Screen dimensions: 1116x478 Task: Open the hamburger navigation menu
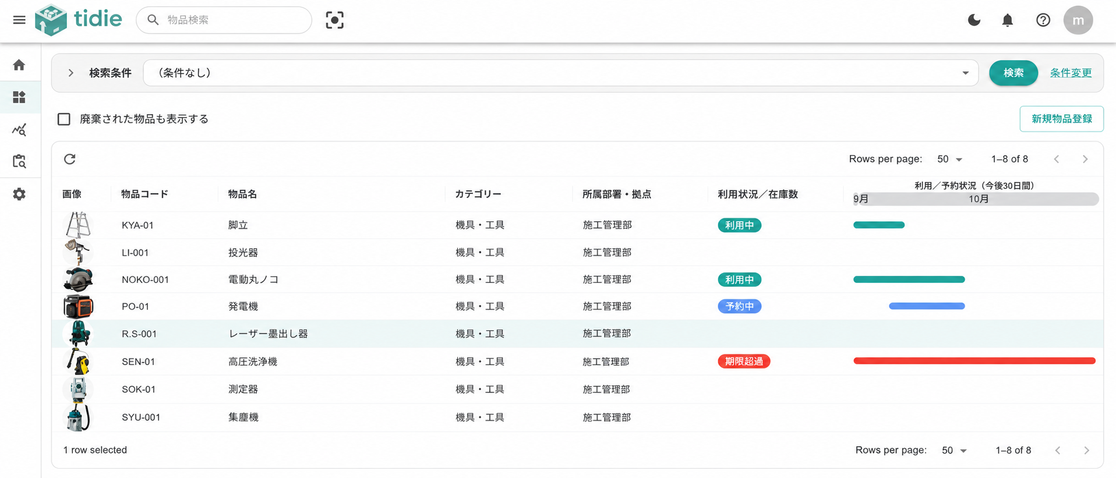pyautogui.click(x=19, y=20)
